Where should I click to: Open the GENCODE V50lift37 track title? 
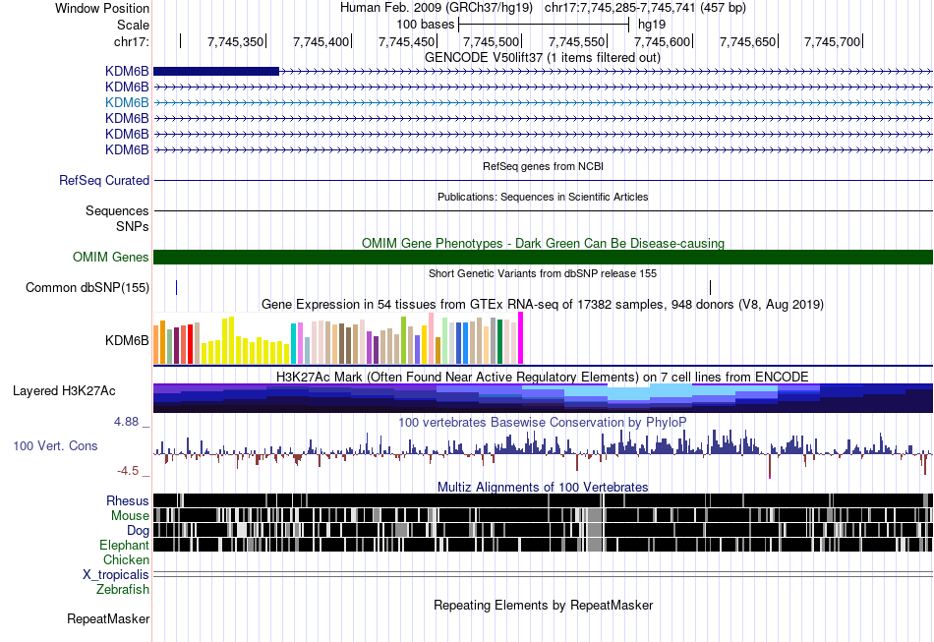point(543,58)
